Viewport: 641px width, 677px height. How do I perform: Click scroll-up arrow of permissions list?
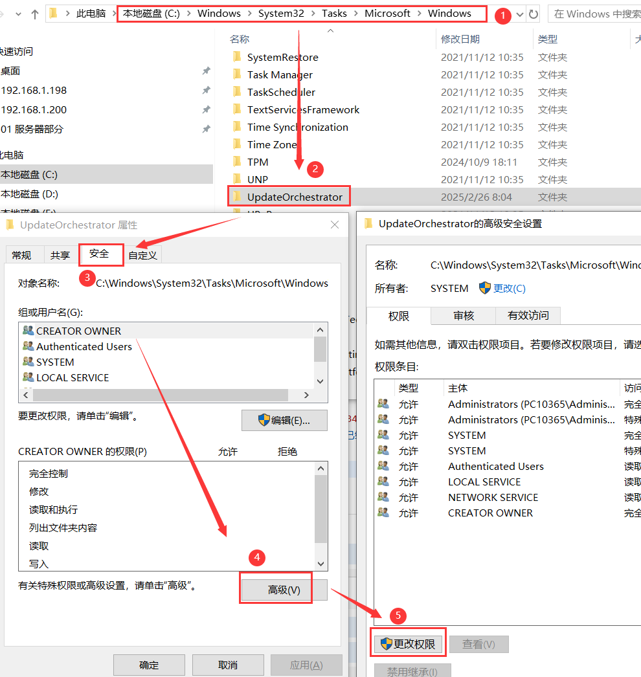(x=320, y=469)
